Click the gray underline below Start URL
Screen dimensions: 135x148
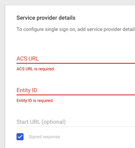pos(76,127)
